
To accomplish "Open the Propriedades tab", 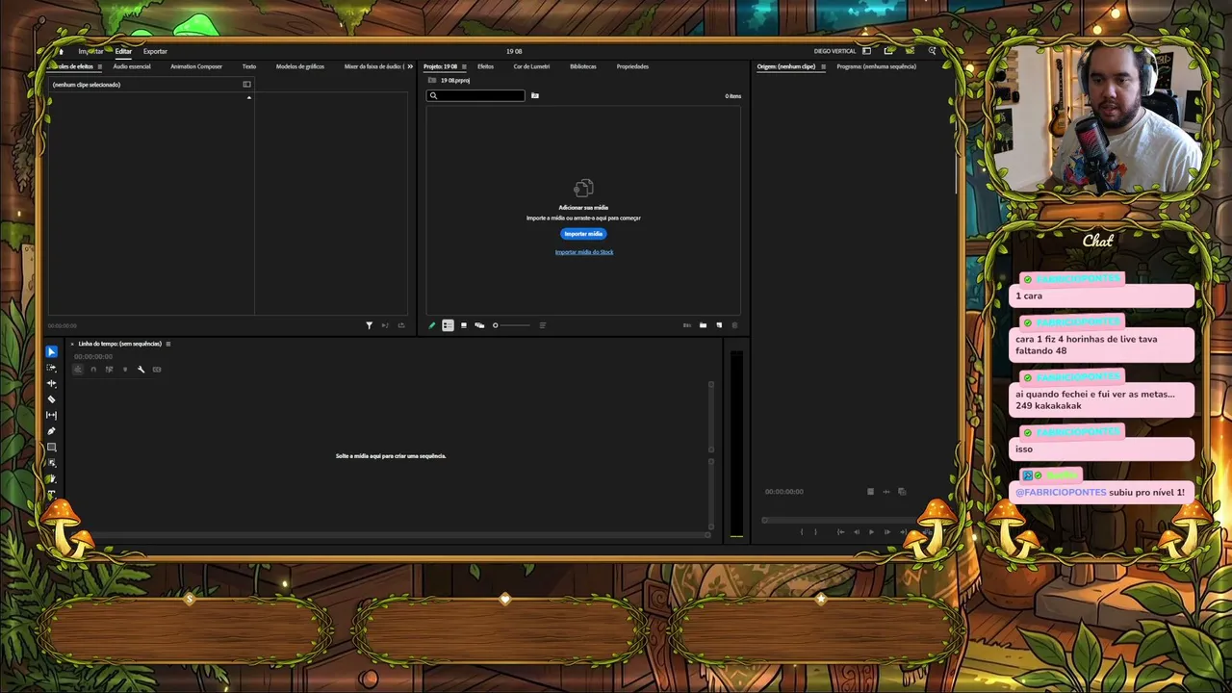I will (x=632, y=66).
